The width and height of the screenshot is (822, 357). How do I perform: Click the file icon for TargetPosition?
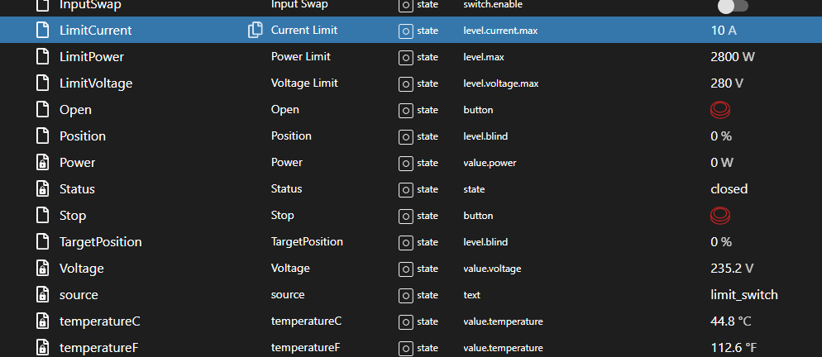(x=43, y=242)
